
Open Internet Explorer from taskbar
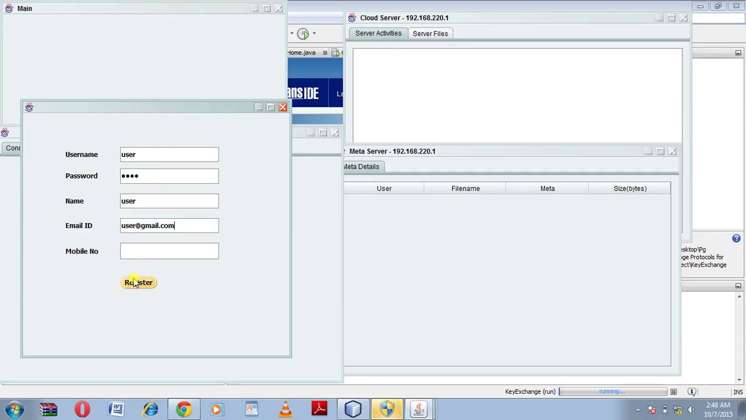[x=150, y=409]
